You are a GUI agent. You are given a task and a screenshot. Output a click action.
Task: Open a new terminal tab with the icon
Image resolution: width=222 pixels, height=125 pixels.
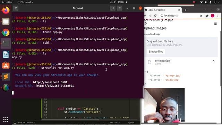[16, 8]
